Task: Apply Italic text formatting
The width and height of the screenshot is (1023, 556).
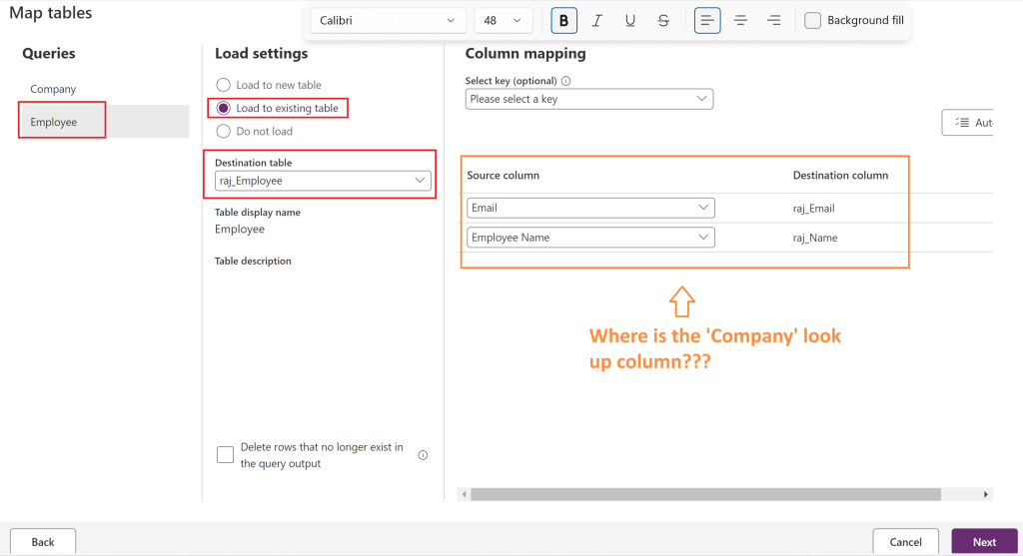Action: (597, 20)
